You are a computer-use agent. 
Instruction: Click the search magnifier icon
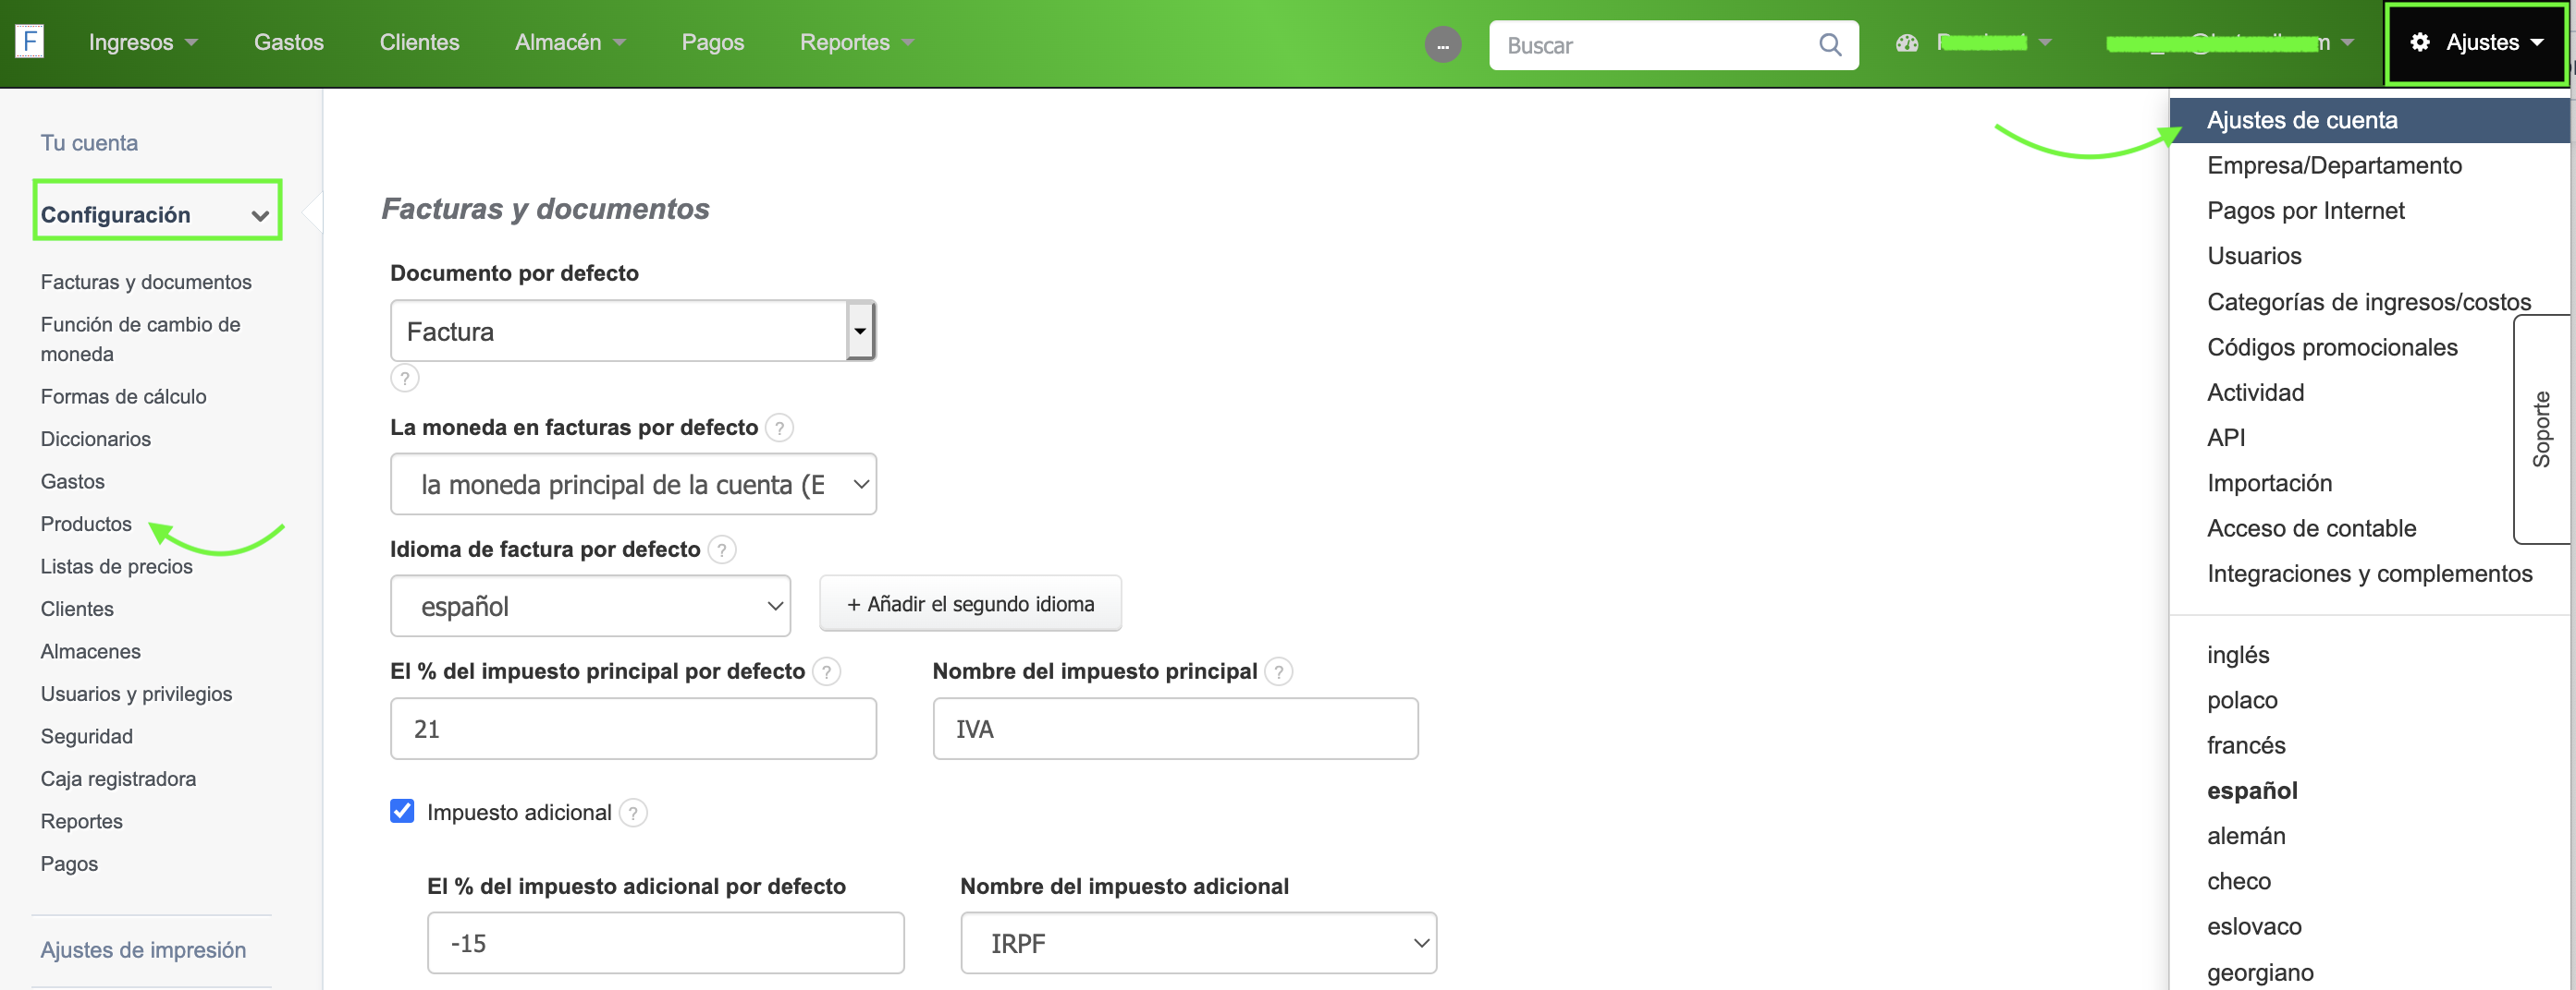(x=1829, y=45)
